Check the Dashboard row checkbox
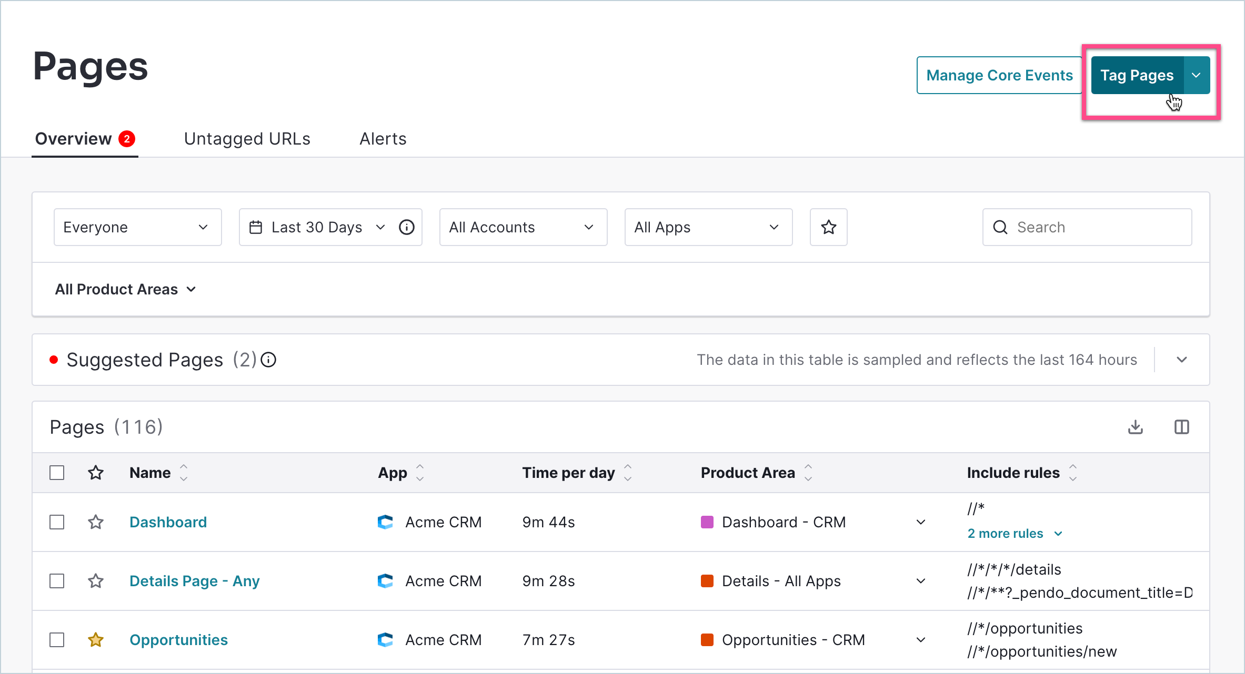 point(57,522)
